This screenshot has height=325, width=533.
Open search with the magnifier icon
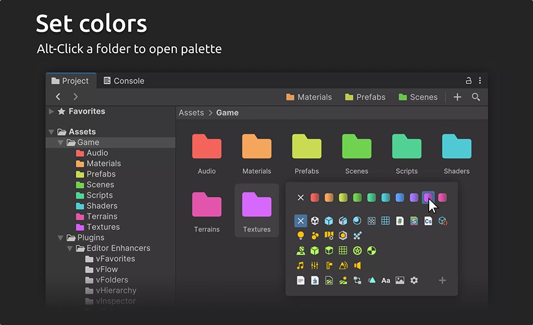476,97
